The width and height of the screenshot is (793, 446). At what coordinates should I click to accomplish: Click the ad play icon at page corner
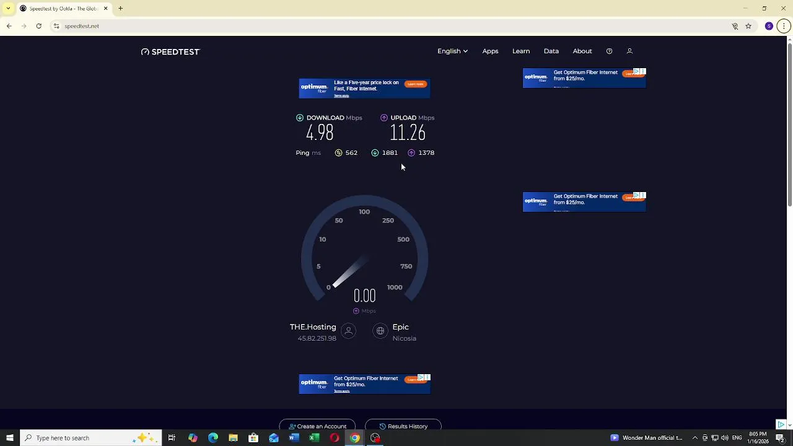tap(781, 425)
